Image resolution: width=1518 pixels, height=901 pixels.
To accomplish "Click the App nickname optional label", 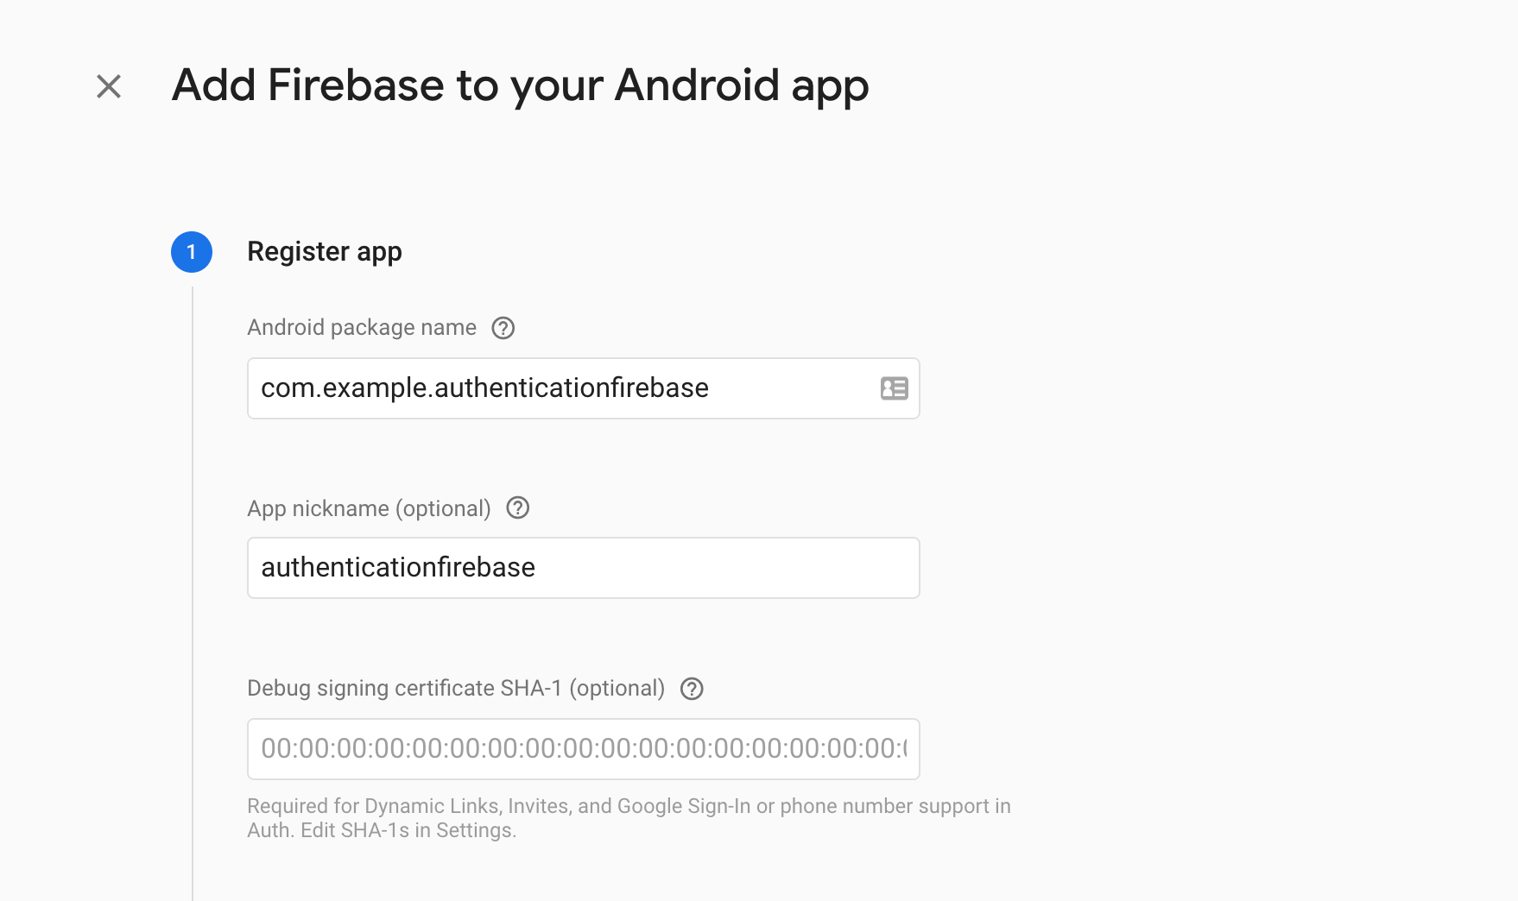I will tap(368, 508).
